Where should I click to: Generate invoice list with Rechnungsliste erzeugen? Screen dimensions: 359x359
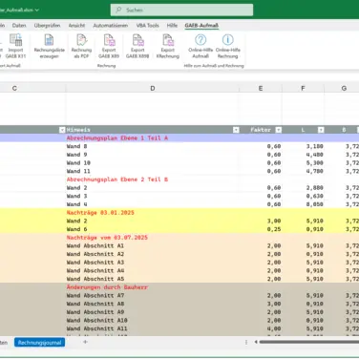(x=49, y=47)
